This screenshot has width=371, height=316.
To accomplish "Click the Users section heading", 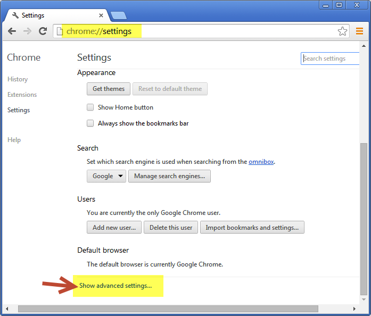I will pyautogui.click(x=86, y=199).
